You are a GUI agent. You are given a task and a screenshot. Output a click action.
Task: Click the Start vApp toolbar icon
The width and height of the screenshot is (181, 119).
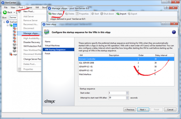93,14
